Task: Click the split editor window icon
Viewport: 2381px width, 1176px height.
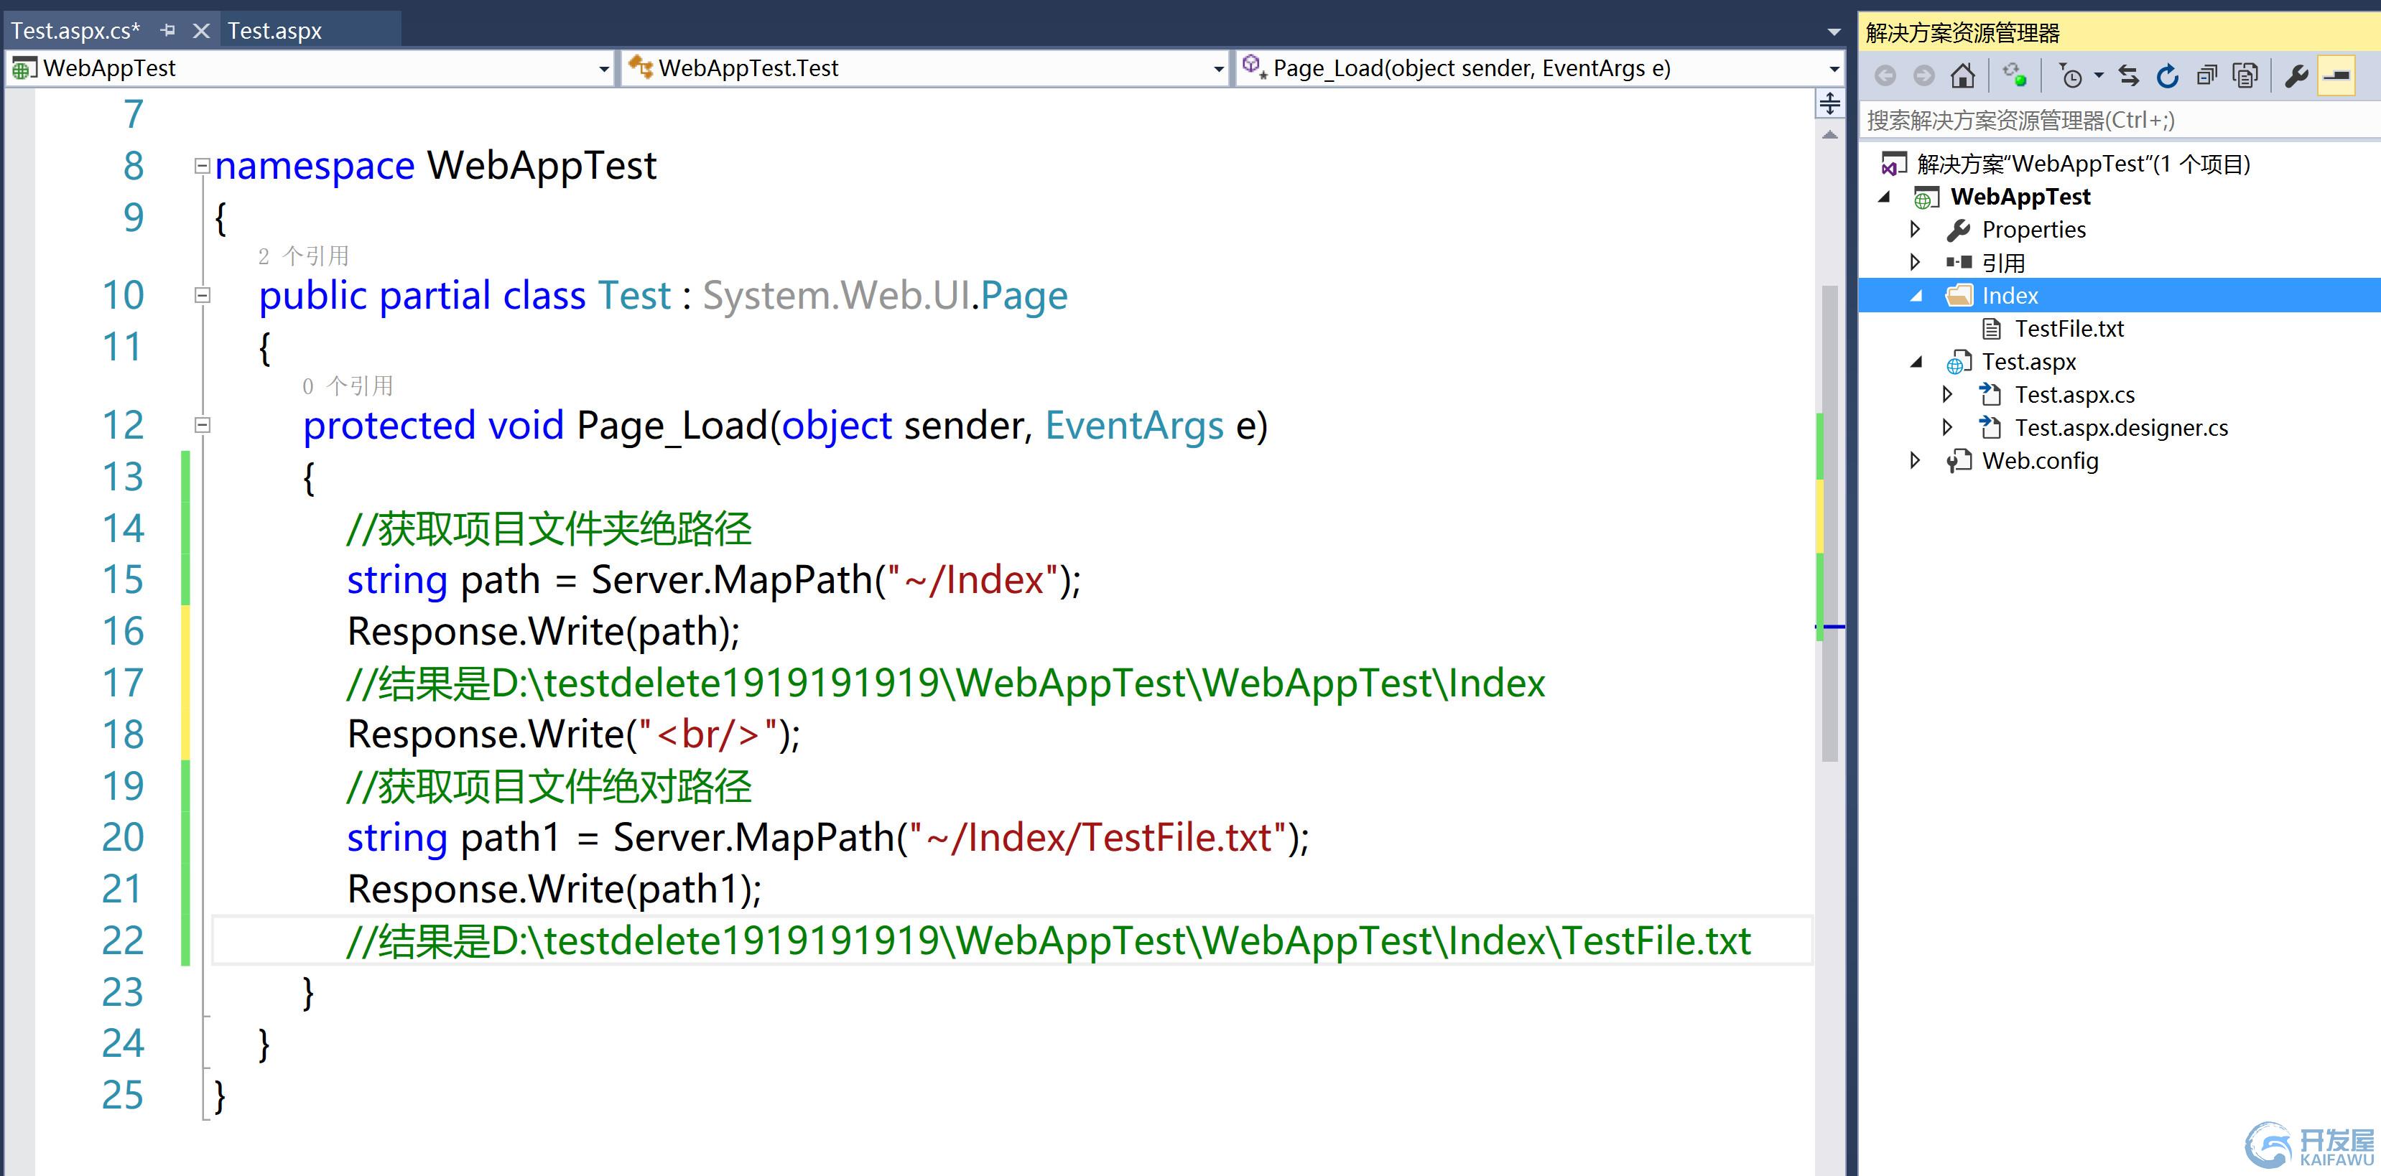Action: pyautogui.click(x=1829, y=103)
